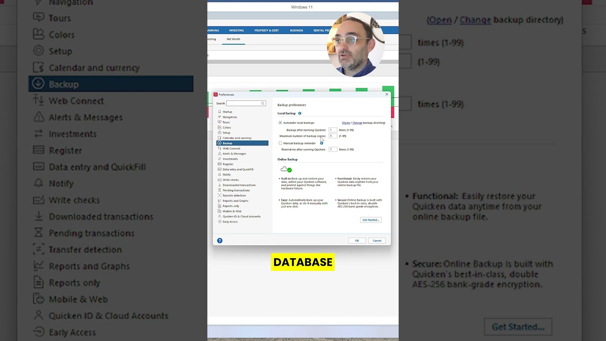Open the Tours preferences icon
The height and width of the screenshot is (341, 606).
(x=219, y=122)
